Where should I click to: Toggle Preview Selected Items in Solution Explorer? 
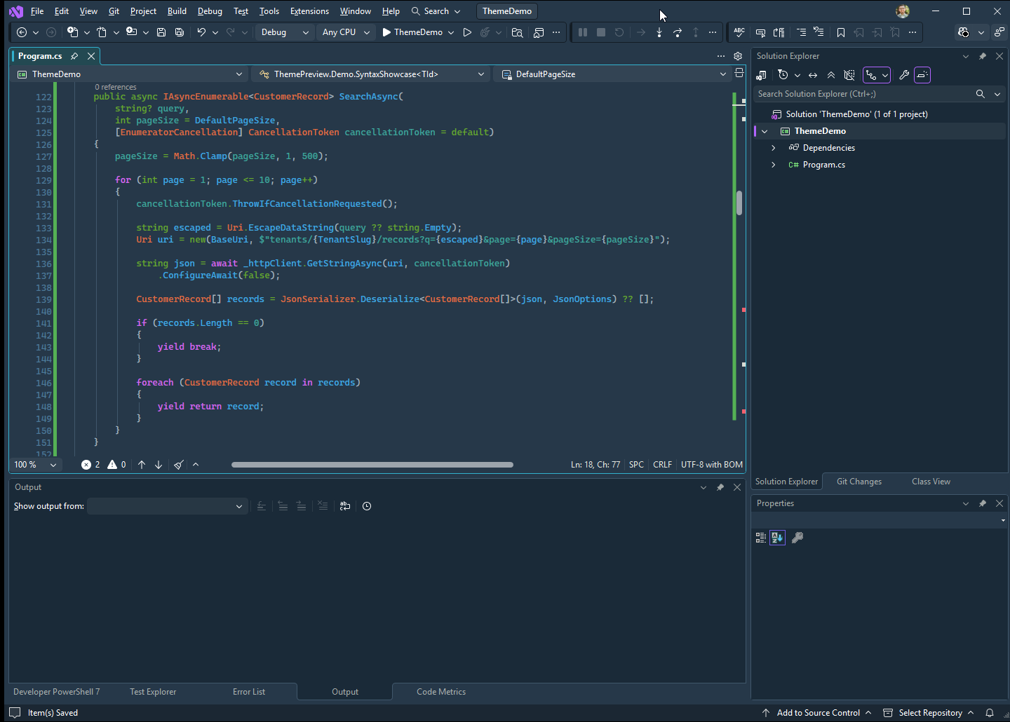pyautogui.click(x=922, y=75)
